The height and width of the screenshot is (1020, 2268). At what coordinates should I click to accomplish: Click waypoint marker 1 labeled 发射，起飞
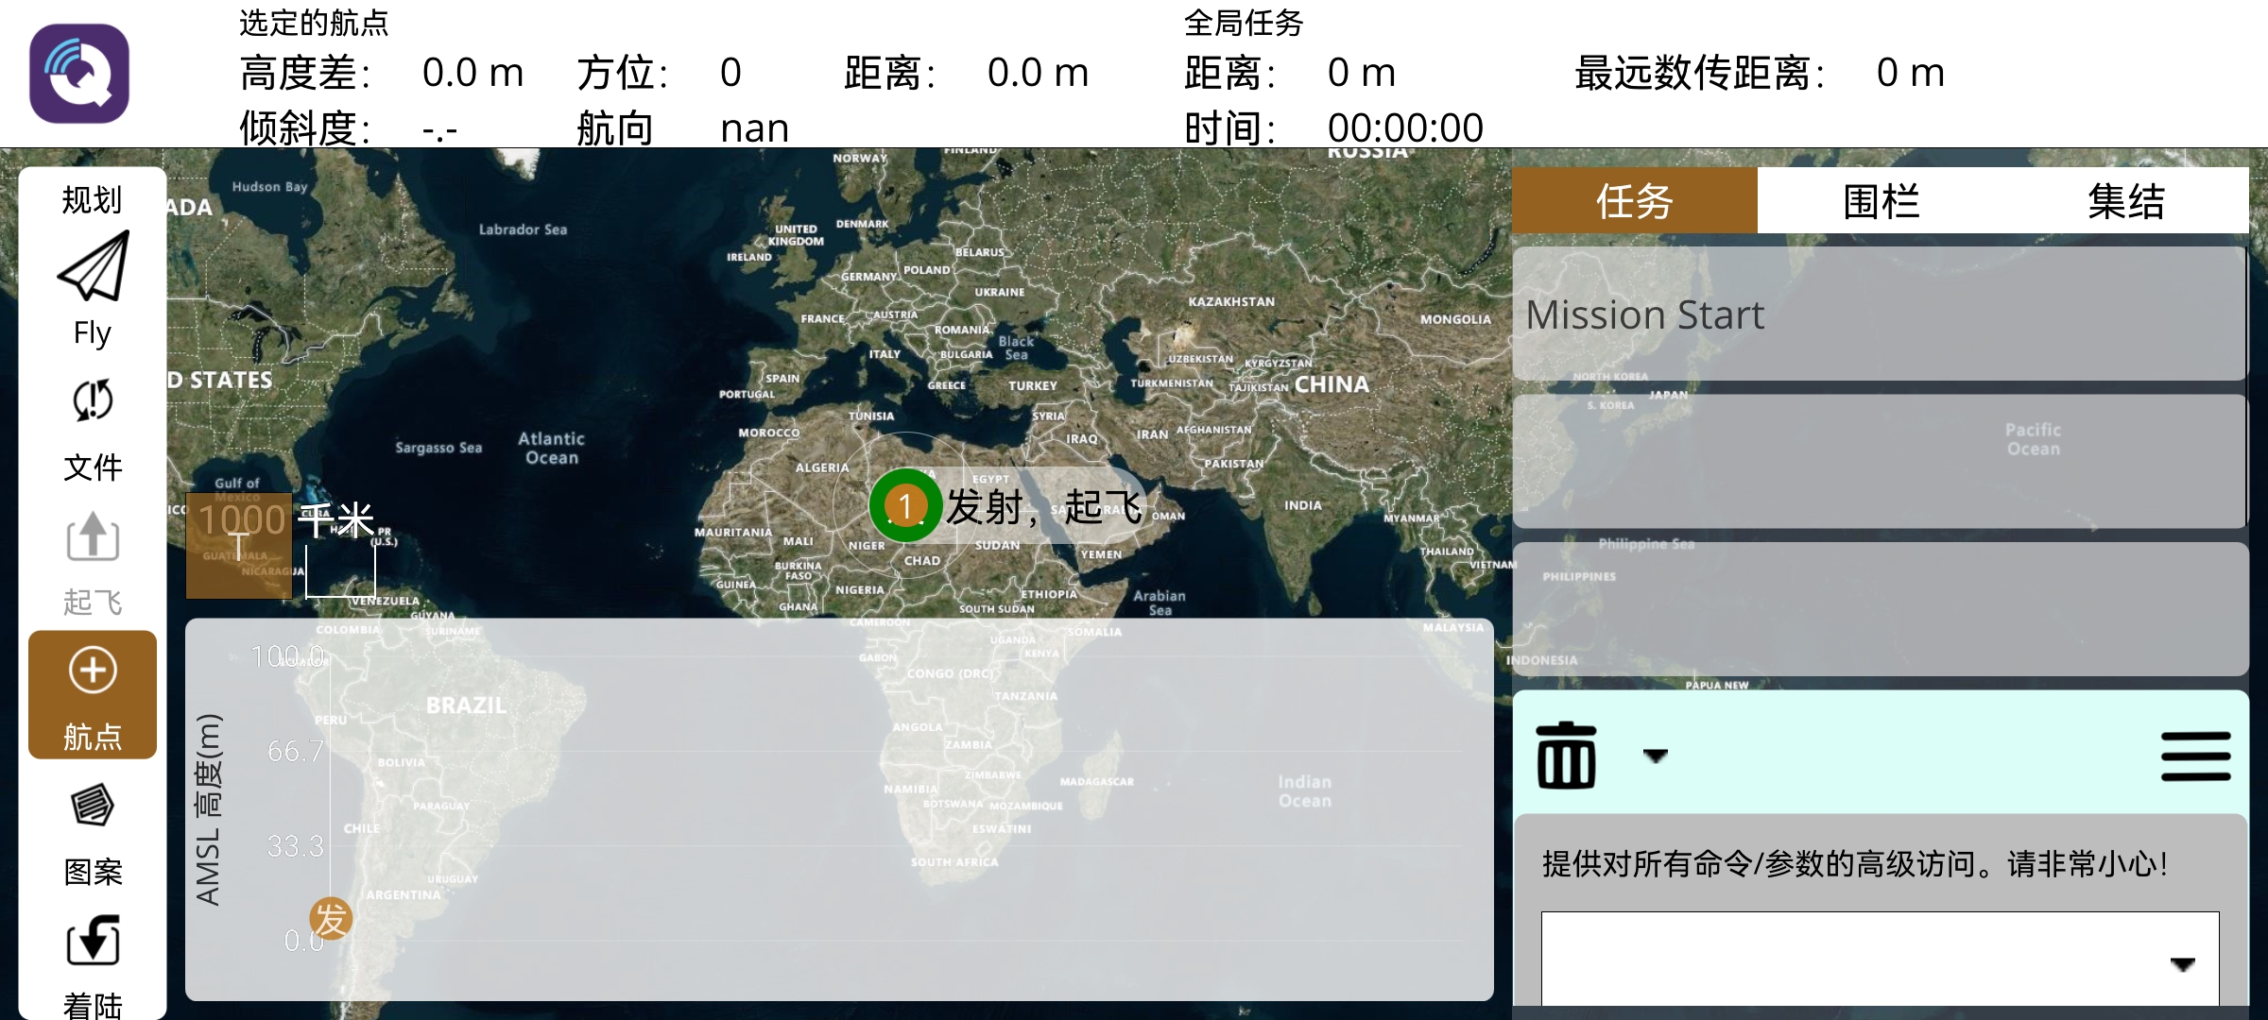click(904, 506)
